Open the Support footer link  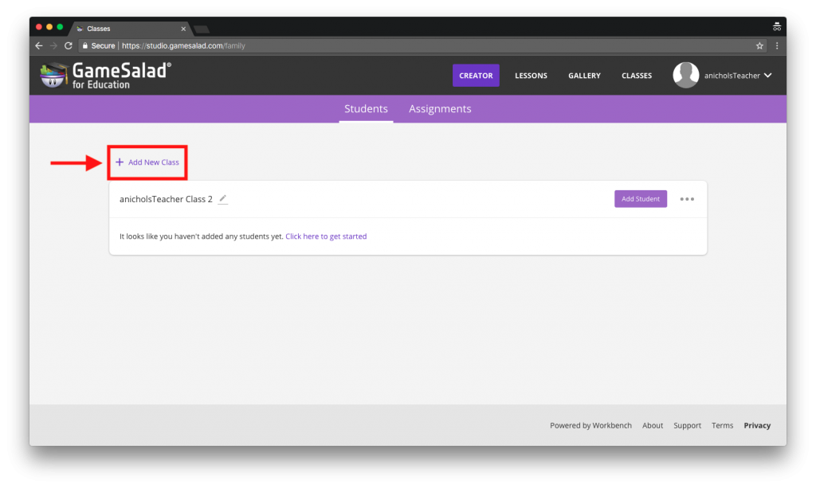(687, 425)
